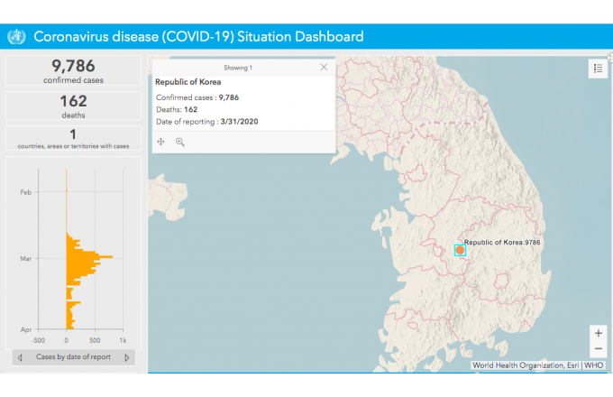Close the Republic of Korea popup
This screenshot has width=613, height=397.
324,68
